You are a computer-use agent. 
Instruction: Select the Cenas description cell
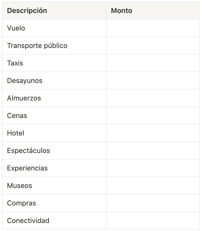click(x=17, y=116)
